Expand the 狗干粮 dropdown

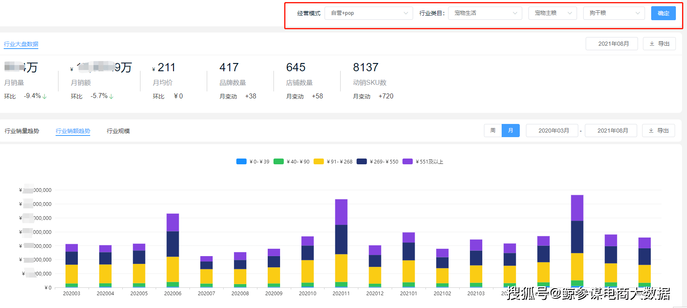tap(614, 13)
